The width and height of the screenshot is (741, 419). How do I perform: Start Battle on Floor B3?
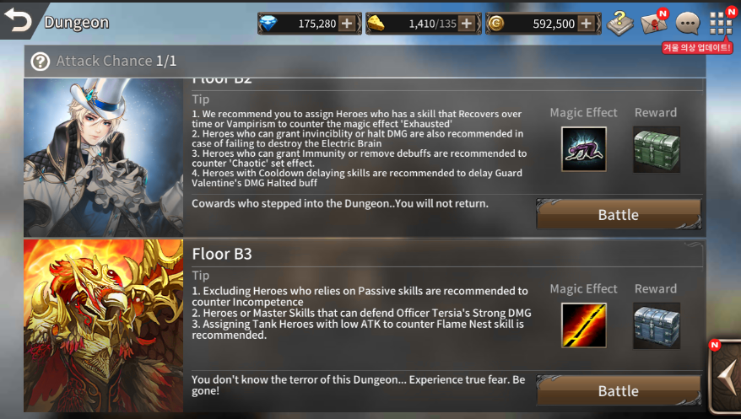coord(619,390)
